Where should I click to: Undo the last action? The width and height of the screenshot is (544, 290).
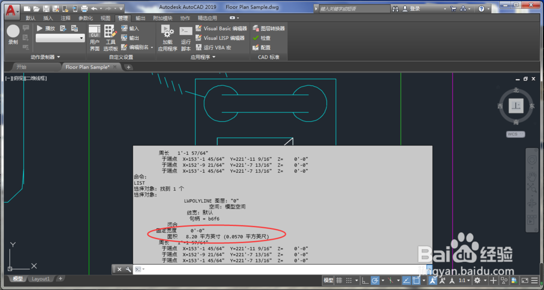[94, 8]
